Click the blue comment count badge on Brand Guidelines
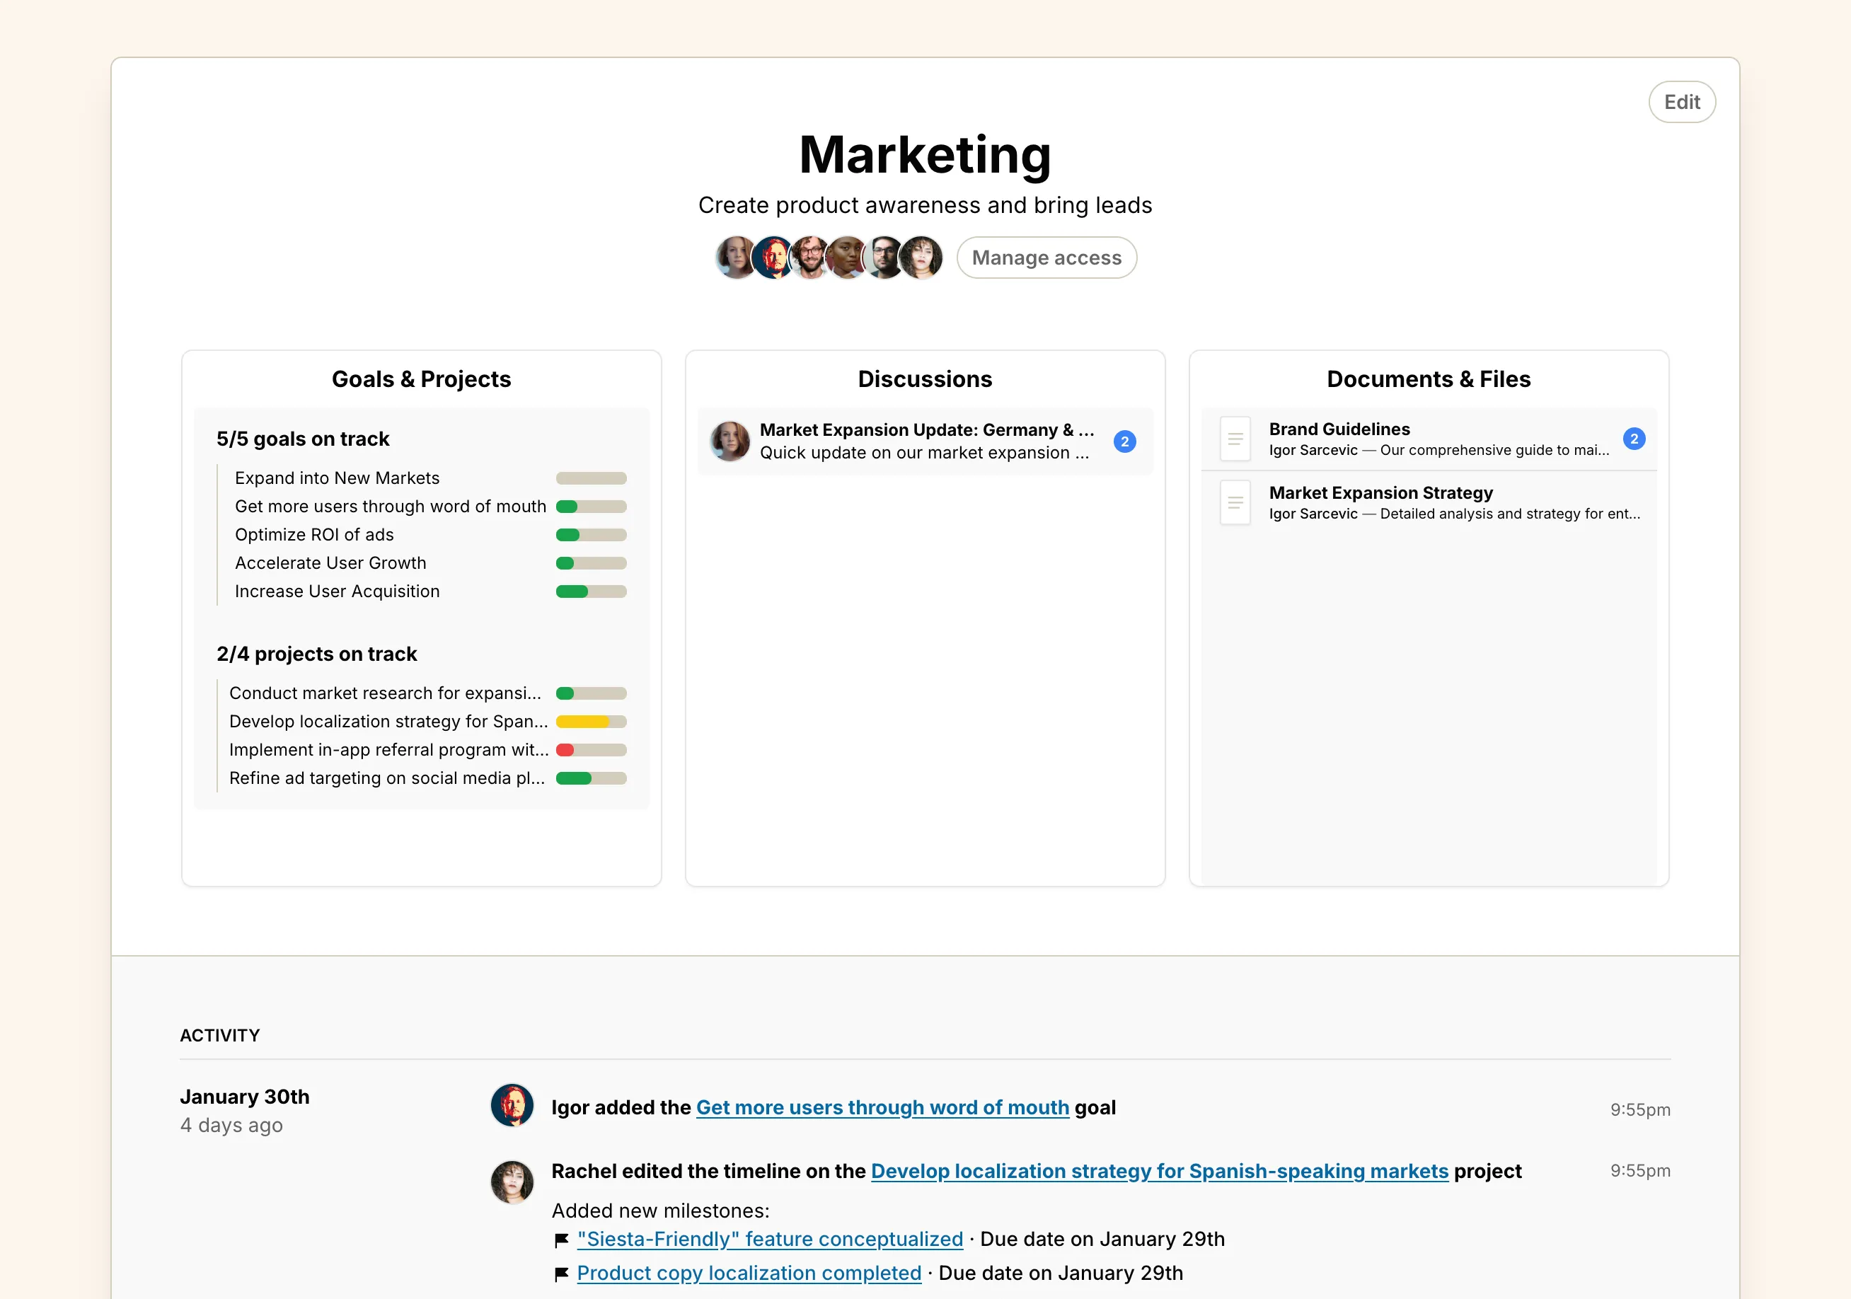1851x1299 pixels. 1633,439
